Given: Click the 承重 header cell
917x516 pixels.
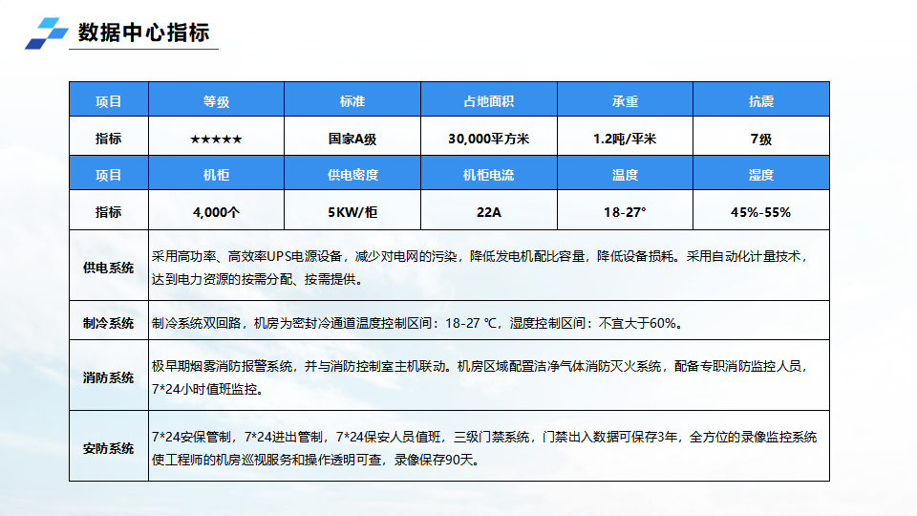Looking at the screenshot, I should [625, 102].
